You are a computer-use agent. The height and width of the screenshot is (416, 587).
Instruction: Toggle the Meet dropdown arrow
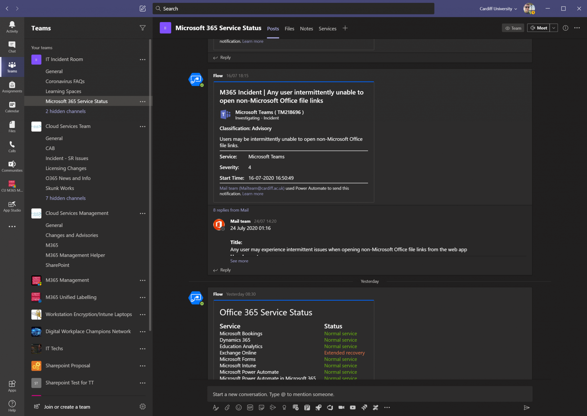coord(553,28)
